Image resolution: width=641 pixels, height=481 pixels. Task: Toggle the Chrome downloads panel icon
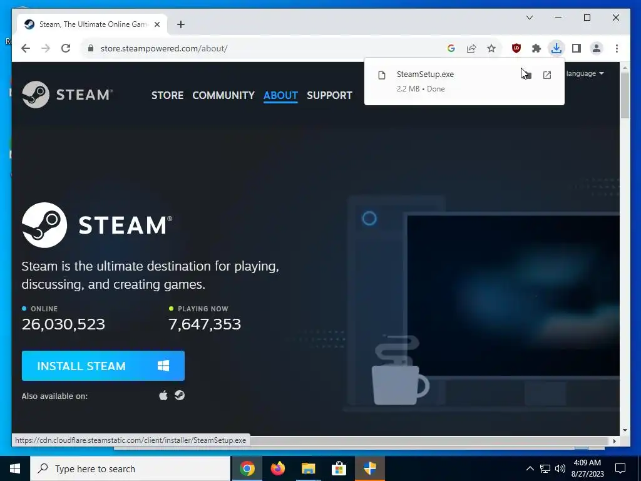coord(556,48)
